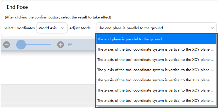Choose the first y-axis vertical to XOY option

156,70
